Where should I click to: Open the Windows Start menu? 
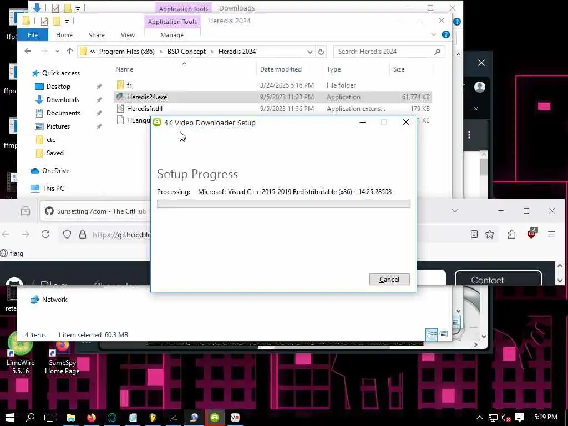pos(10,418)
